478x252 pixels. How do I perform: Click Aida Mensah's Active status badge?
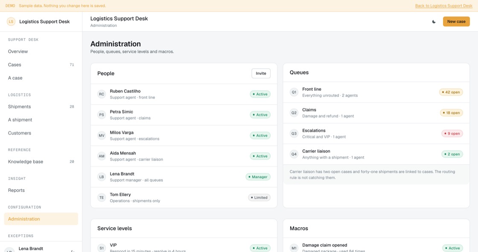[260, 156]
